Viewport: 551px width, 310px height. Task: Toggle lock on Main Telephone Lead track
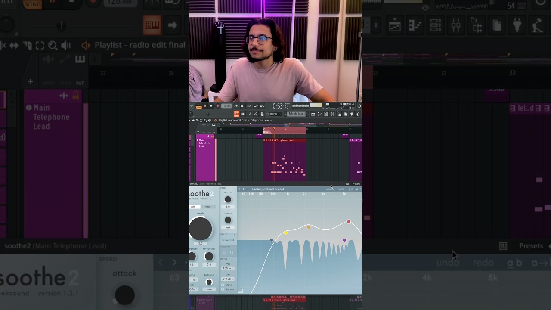(212, 136)
